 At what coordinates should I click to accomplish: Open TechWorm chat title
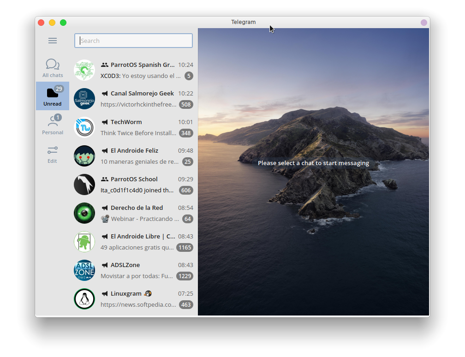(126, 122)
